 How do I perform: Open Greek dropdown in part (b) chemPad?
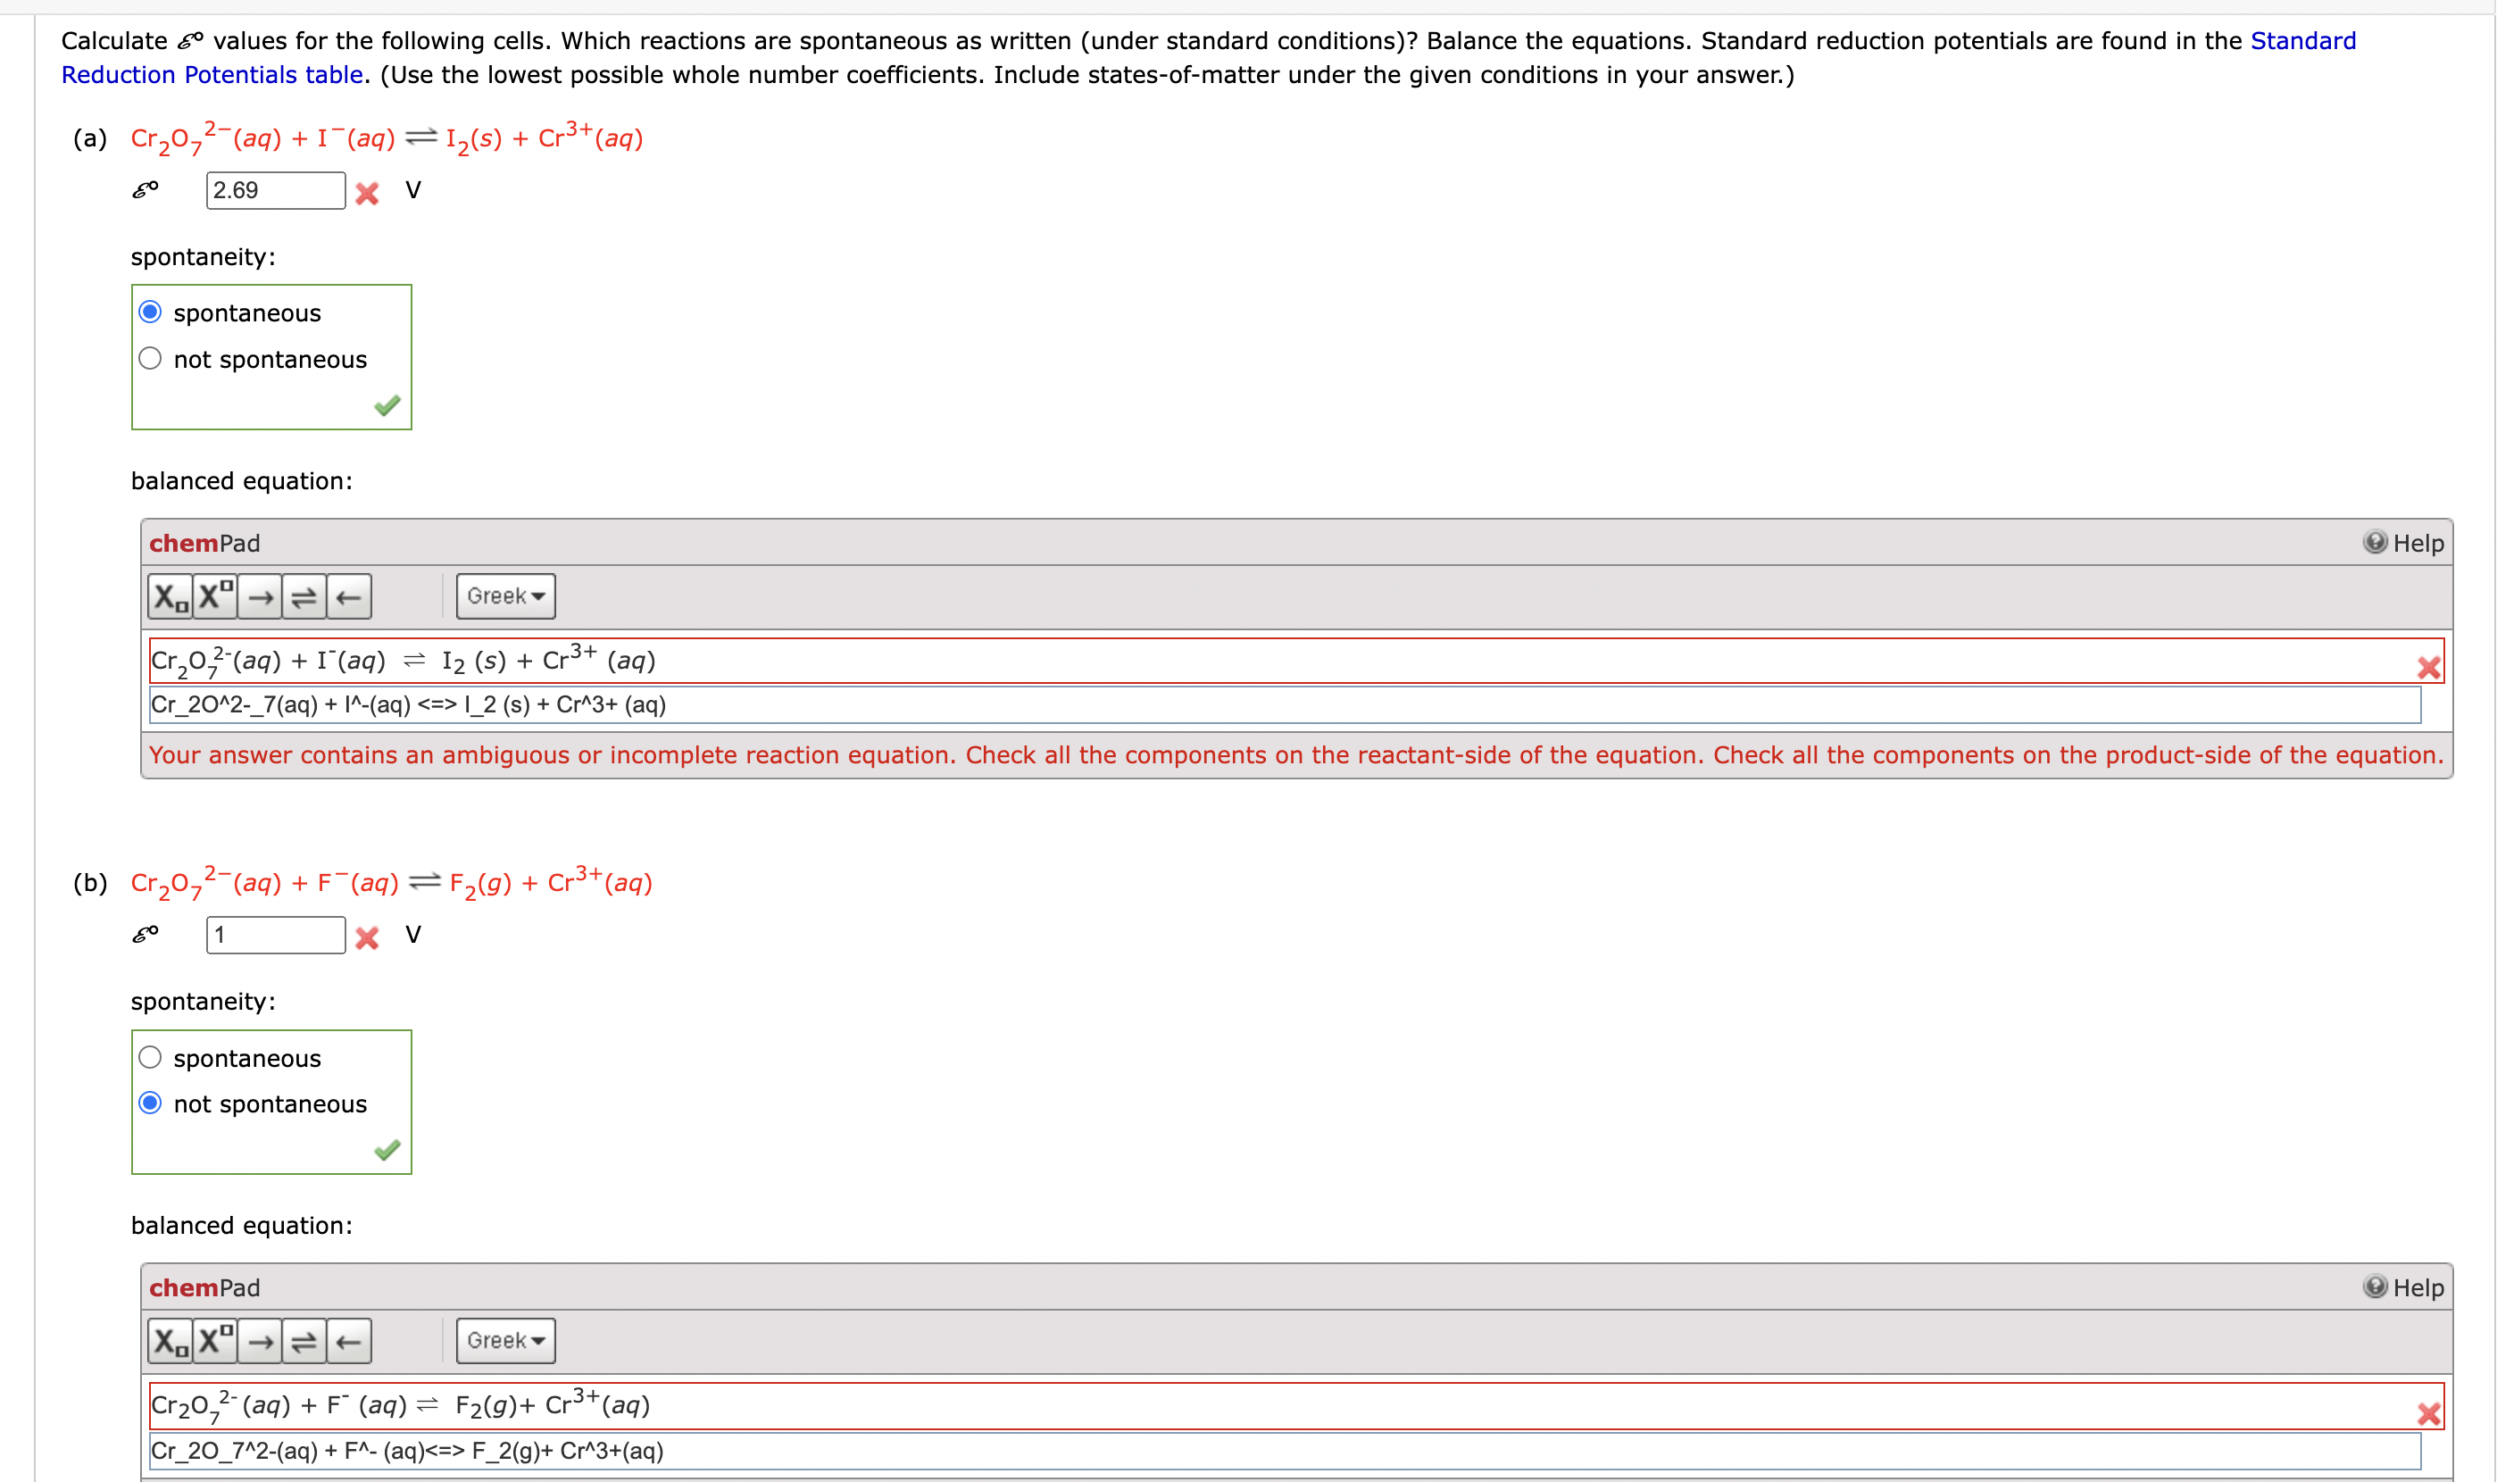click(506, 1341)
